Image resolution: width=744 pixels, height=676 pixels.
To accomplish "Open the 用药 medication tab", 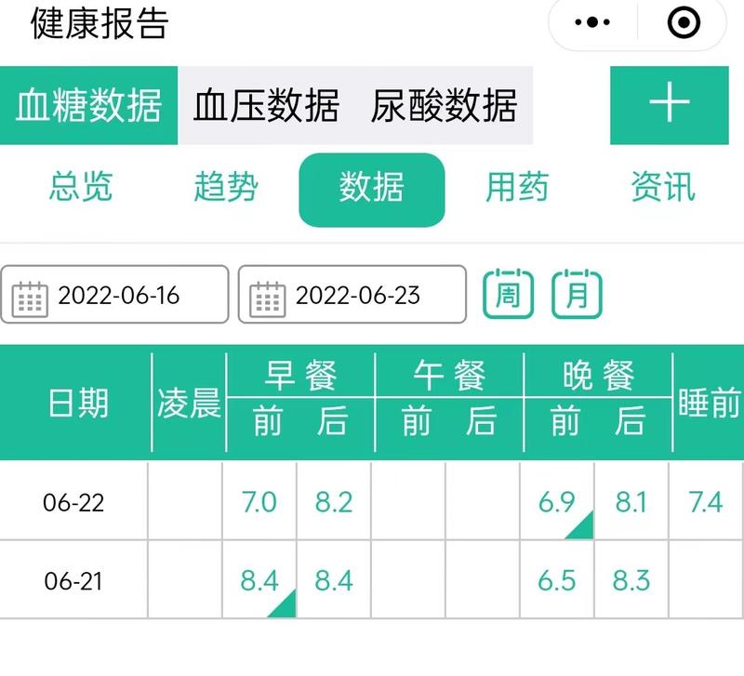I will [517, 187].
